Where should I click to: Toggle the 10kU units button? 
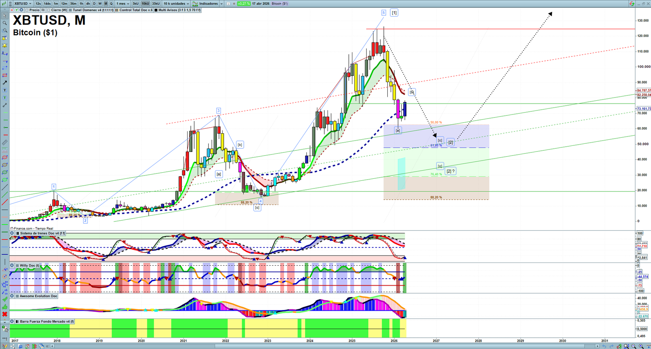point(145,4)
